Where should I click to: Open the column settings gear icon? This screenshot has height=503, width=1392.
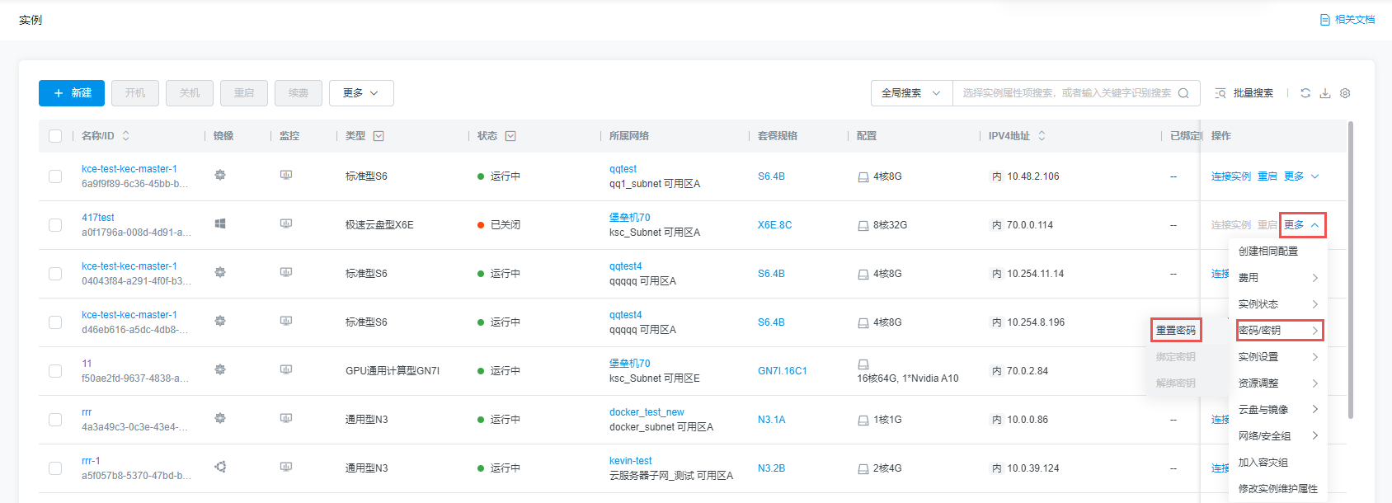[x=1345, y=93]
